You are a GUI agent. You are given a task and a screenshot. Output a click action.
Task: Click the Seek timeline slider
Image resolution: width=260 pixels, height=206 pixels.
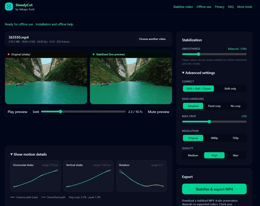(x=83, y=112)
